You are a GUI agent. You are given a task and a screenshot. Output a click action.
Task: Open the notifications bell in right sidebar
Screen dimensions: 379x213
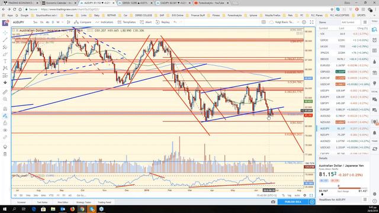374,133
